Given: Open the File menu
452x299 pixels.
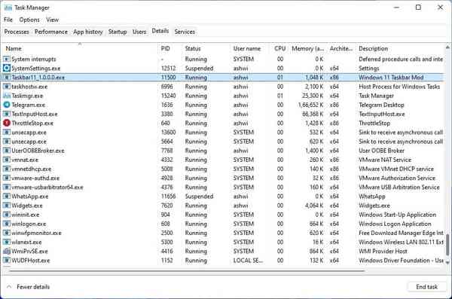Looking at the screenshot, I should pos(8,20).
